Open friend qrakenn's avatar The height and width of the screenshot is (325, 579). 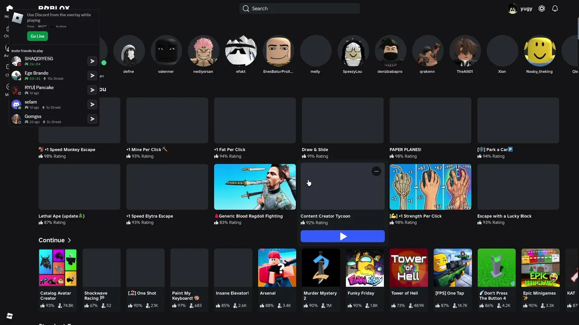(x=427, y=51)
